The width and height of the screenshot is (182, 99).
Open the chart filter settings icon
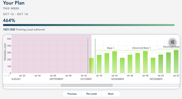pyautogui.click(x=172, y=42)
